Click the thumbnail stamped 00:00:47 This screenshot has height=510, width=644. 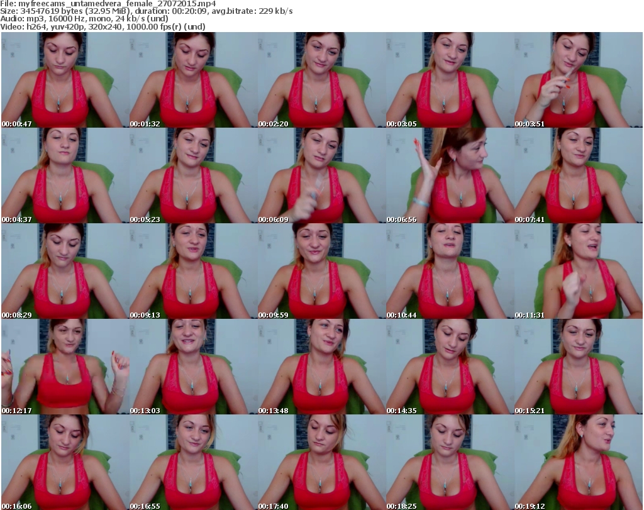click(x=65, y=80)
